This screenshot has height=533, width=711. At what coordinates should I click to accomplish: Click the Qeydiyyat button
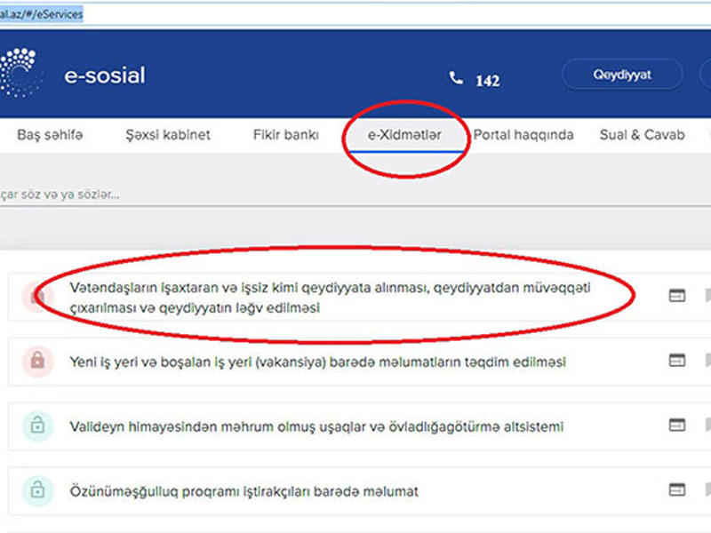pos(622,75)
